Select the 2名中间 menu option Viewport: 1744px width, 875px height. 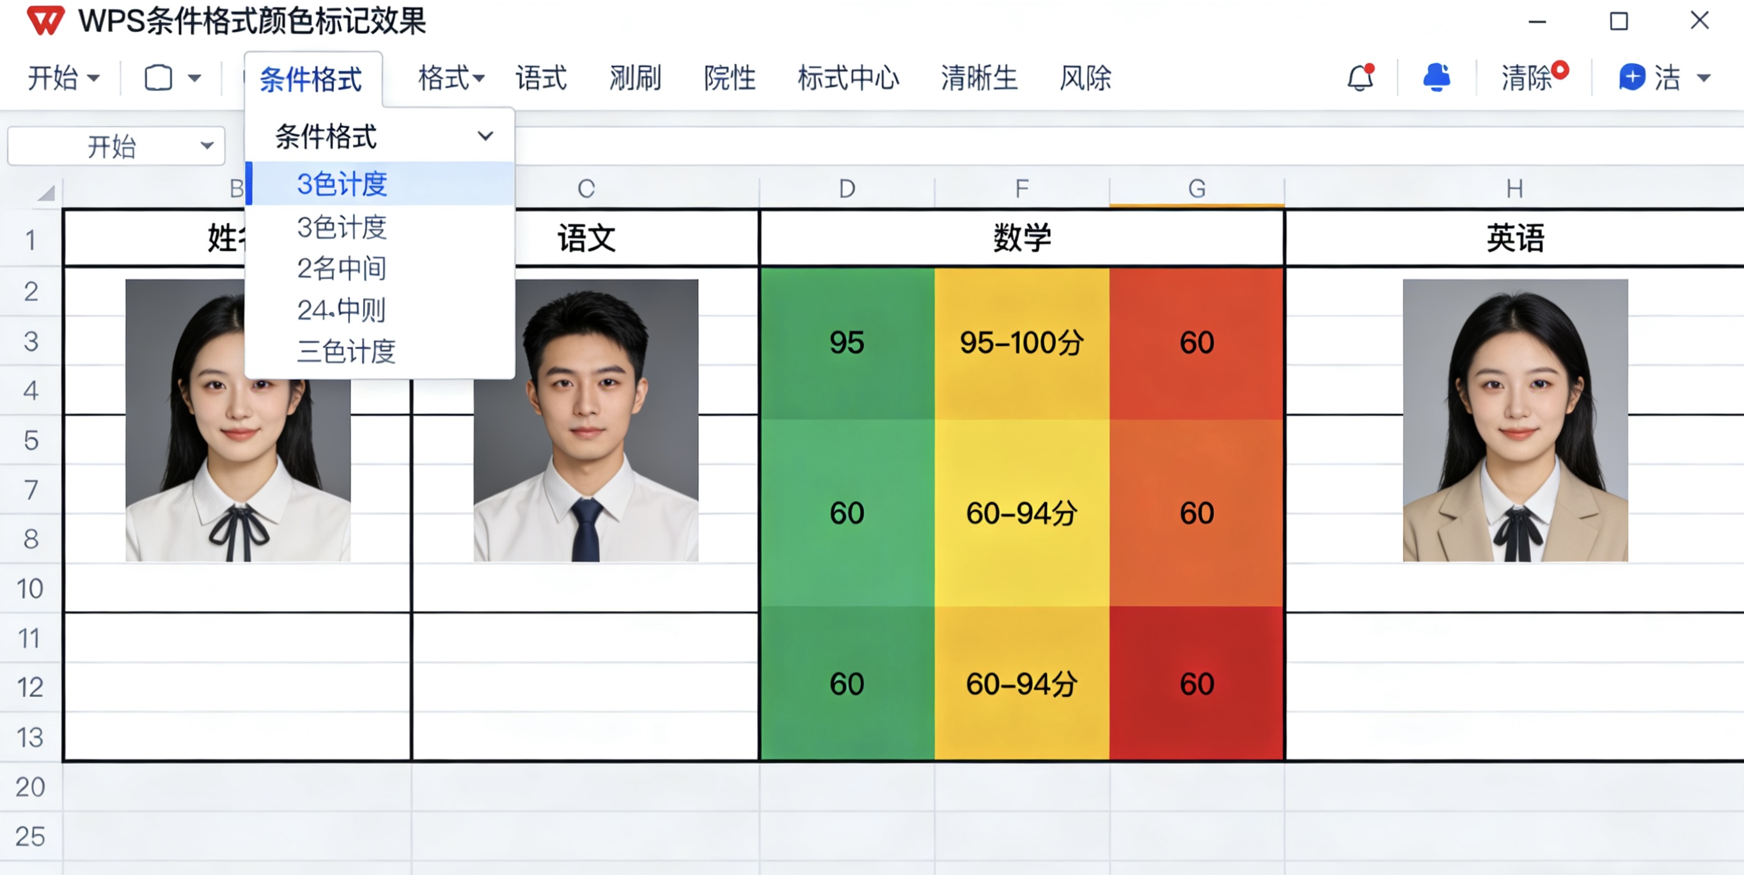[x=342, y=268]
